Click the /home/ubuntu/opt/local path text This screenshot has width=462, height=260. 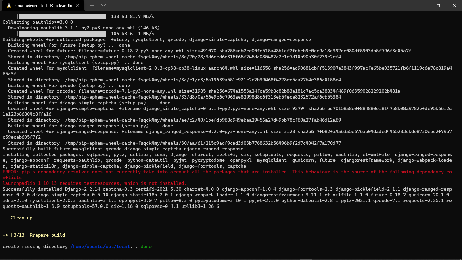pyautogui.click(x=100, y=247)
